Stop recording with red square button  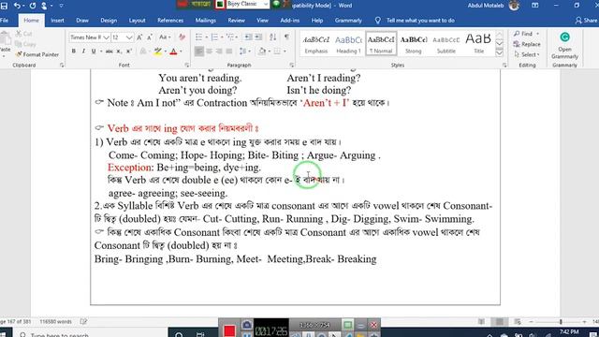click(x=229, y=330)
